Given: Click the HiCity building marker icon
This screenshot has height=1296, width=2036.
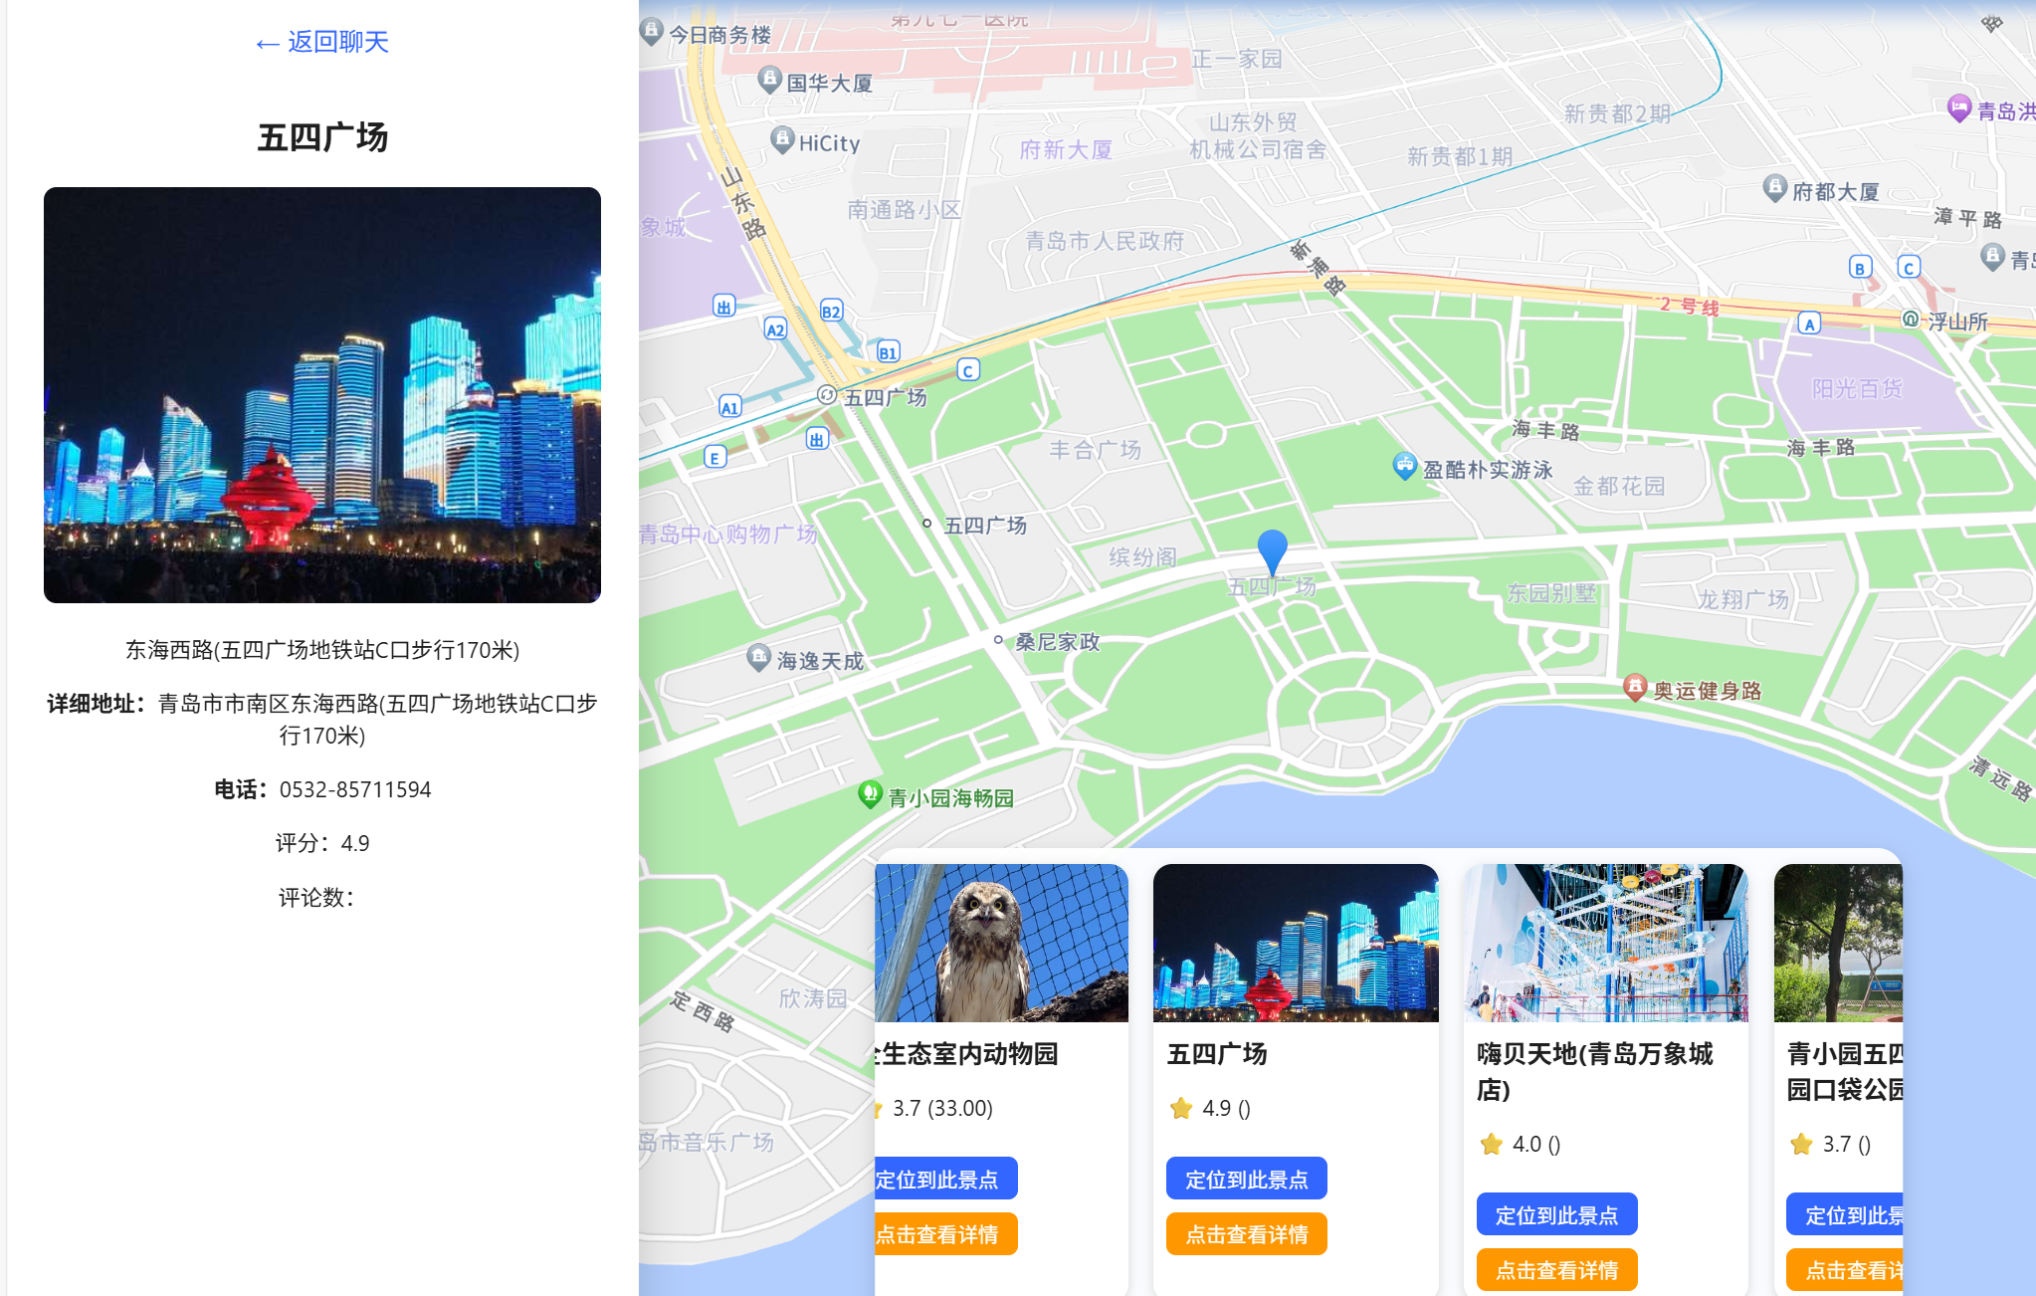Looking at the screenshot, I should 782,139.
